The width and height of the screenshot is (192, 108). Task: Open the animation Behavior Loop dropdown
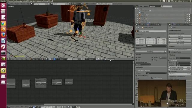click(x=156, y=73)
